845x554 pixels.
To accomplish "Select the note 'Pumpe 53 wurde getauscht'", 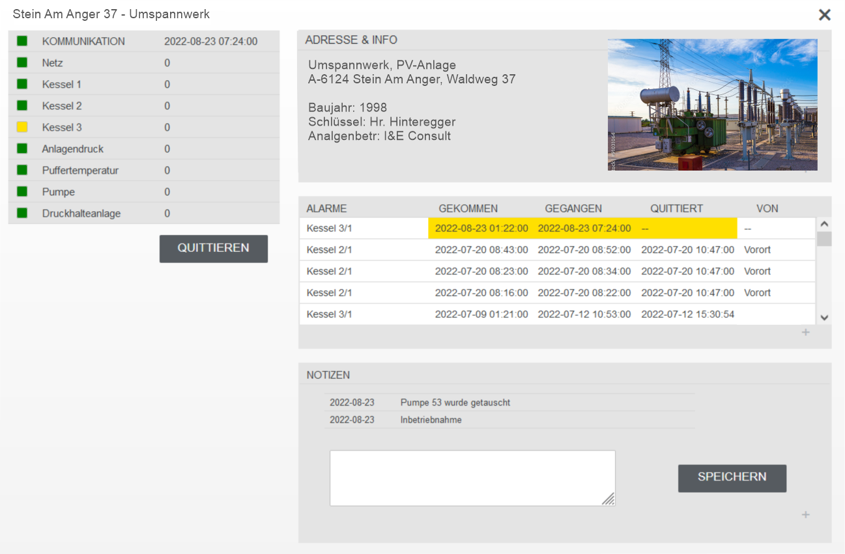I will 455,402.
